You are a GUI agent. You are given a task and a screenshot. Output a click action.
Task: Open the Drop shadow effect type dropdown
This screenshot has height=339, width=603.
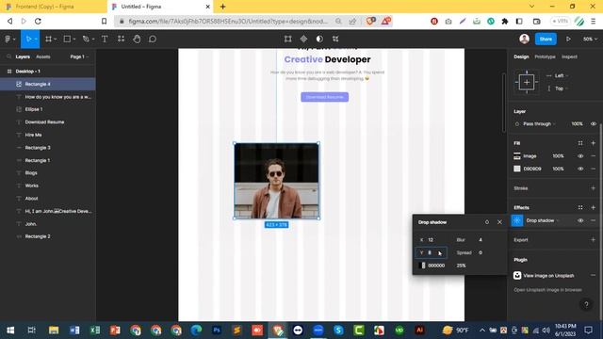543,220
